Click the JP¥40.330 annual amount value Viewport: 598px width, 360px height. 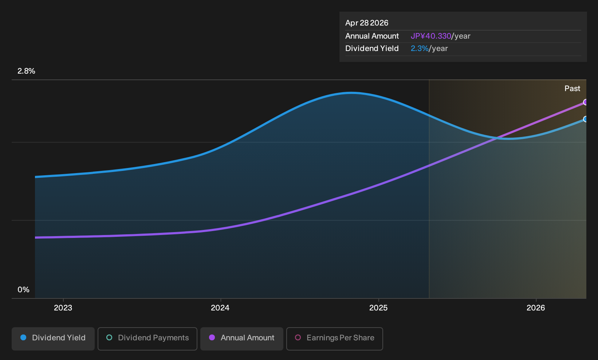tap(431, 36)
